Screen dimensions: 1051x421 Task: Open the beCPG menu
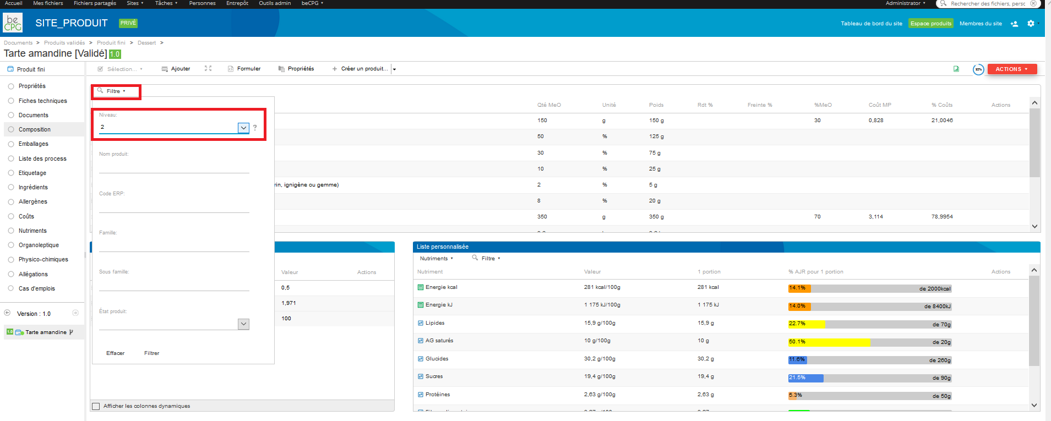(x=312, y=3)
